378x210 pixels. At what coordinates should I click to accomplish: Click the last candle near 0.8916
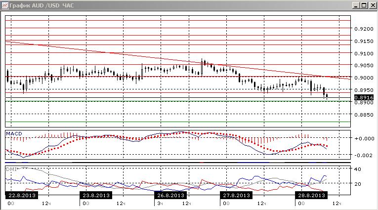coord(327,96)
